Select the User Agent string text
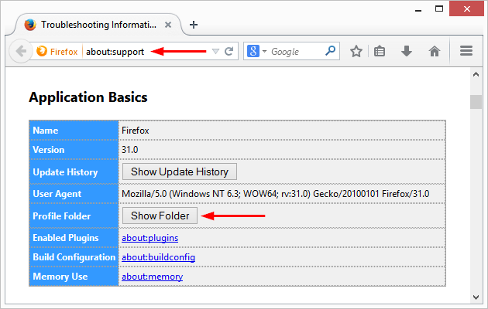The image size is (488, 309). click(276, 194)
